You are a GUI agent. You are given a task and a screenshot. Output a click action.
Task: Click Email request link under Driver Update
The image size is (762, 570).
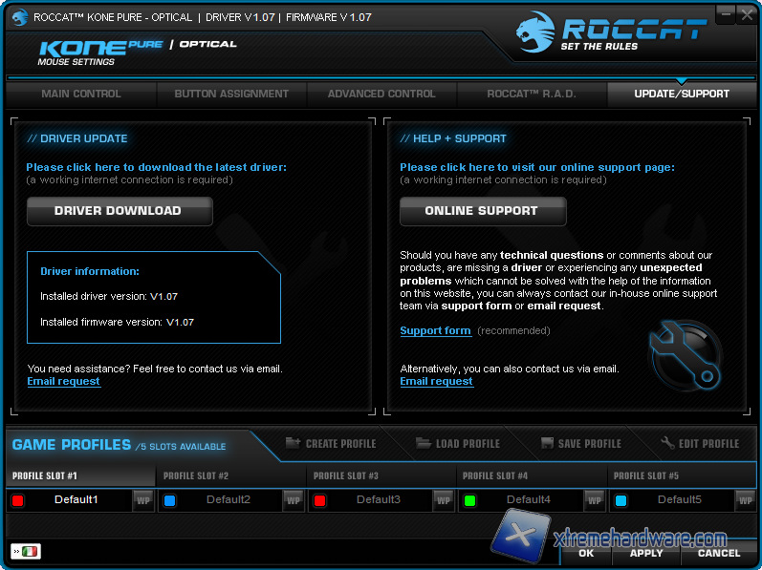(63, 382)
